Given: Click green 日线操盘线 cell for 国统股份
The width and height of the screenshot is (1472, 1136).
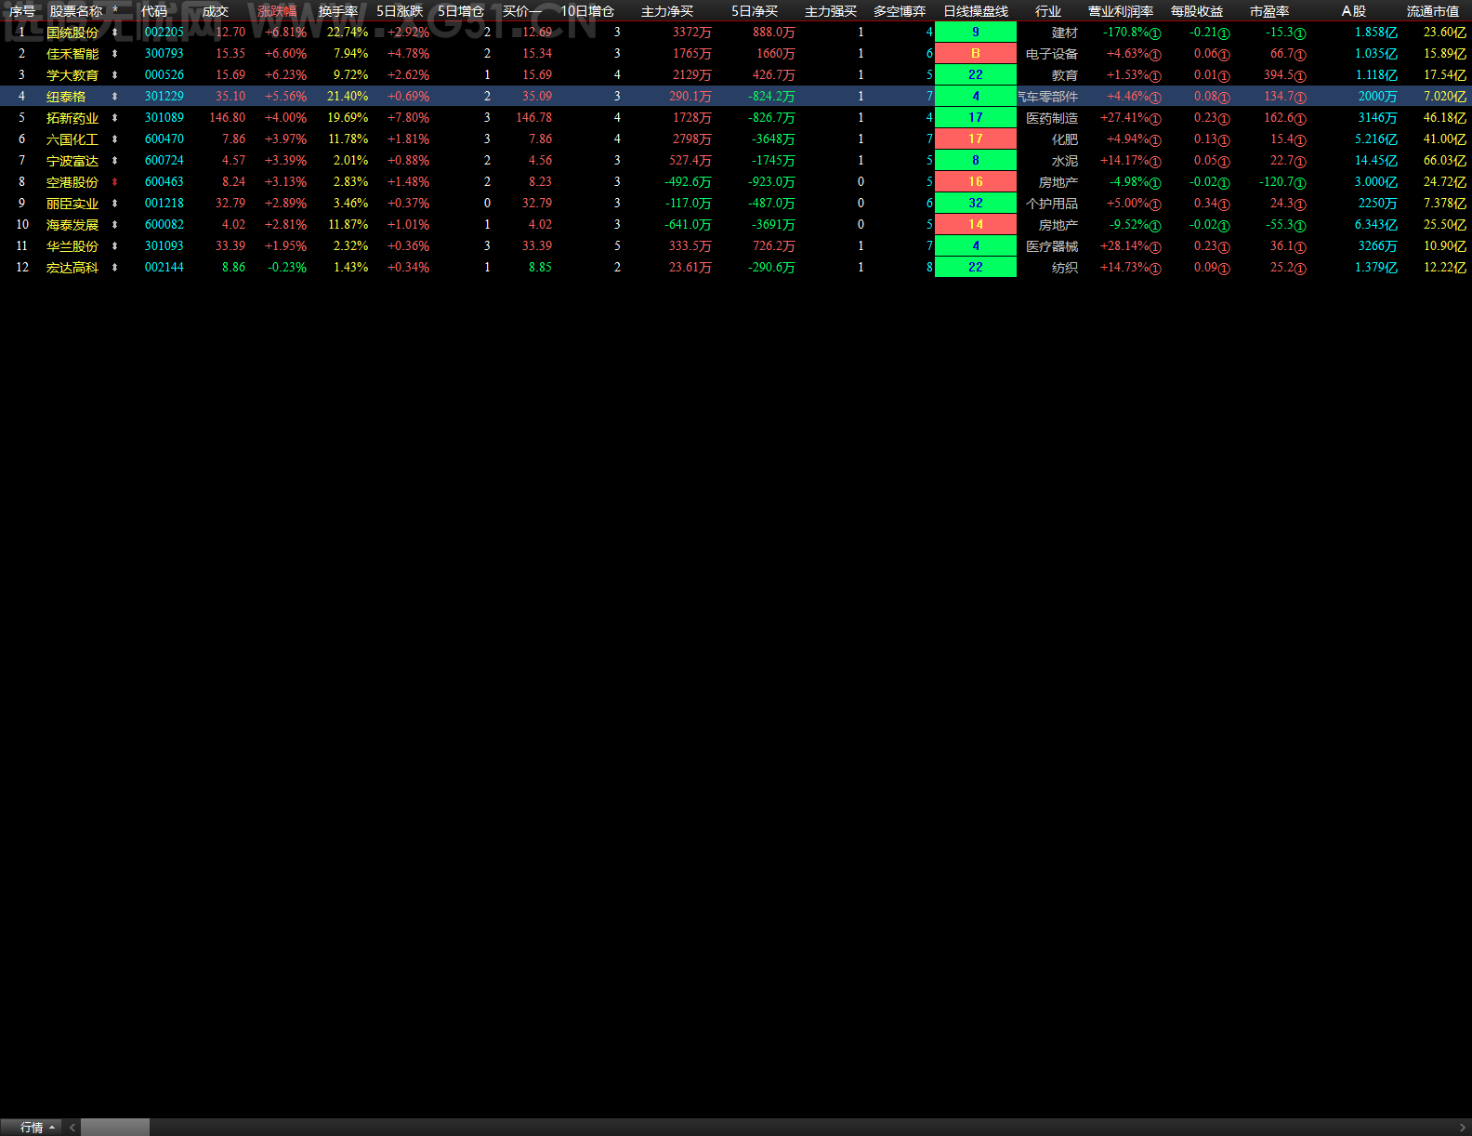Looking at the screenshot, I should pyautogui.click(x=976, y=33).
